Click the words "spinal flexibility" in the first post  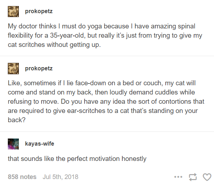(x=184, y=27)
